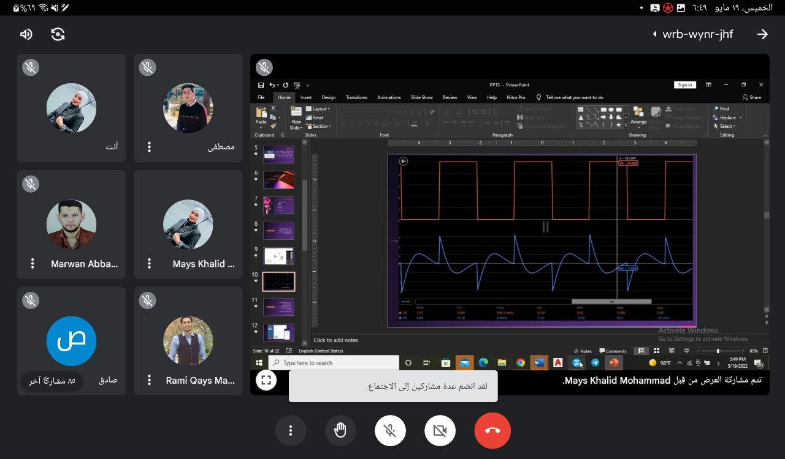Click Undo arrow in PowerPoint title bar
This screenshot has height=459, width=785.
click(272, 85)
